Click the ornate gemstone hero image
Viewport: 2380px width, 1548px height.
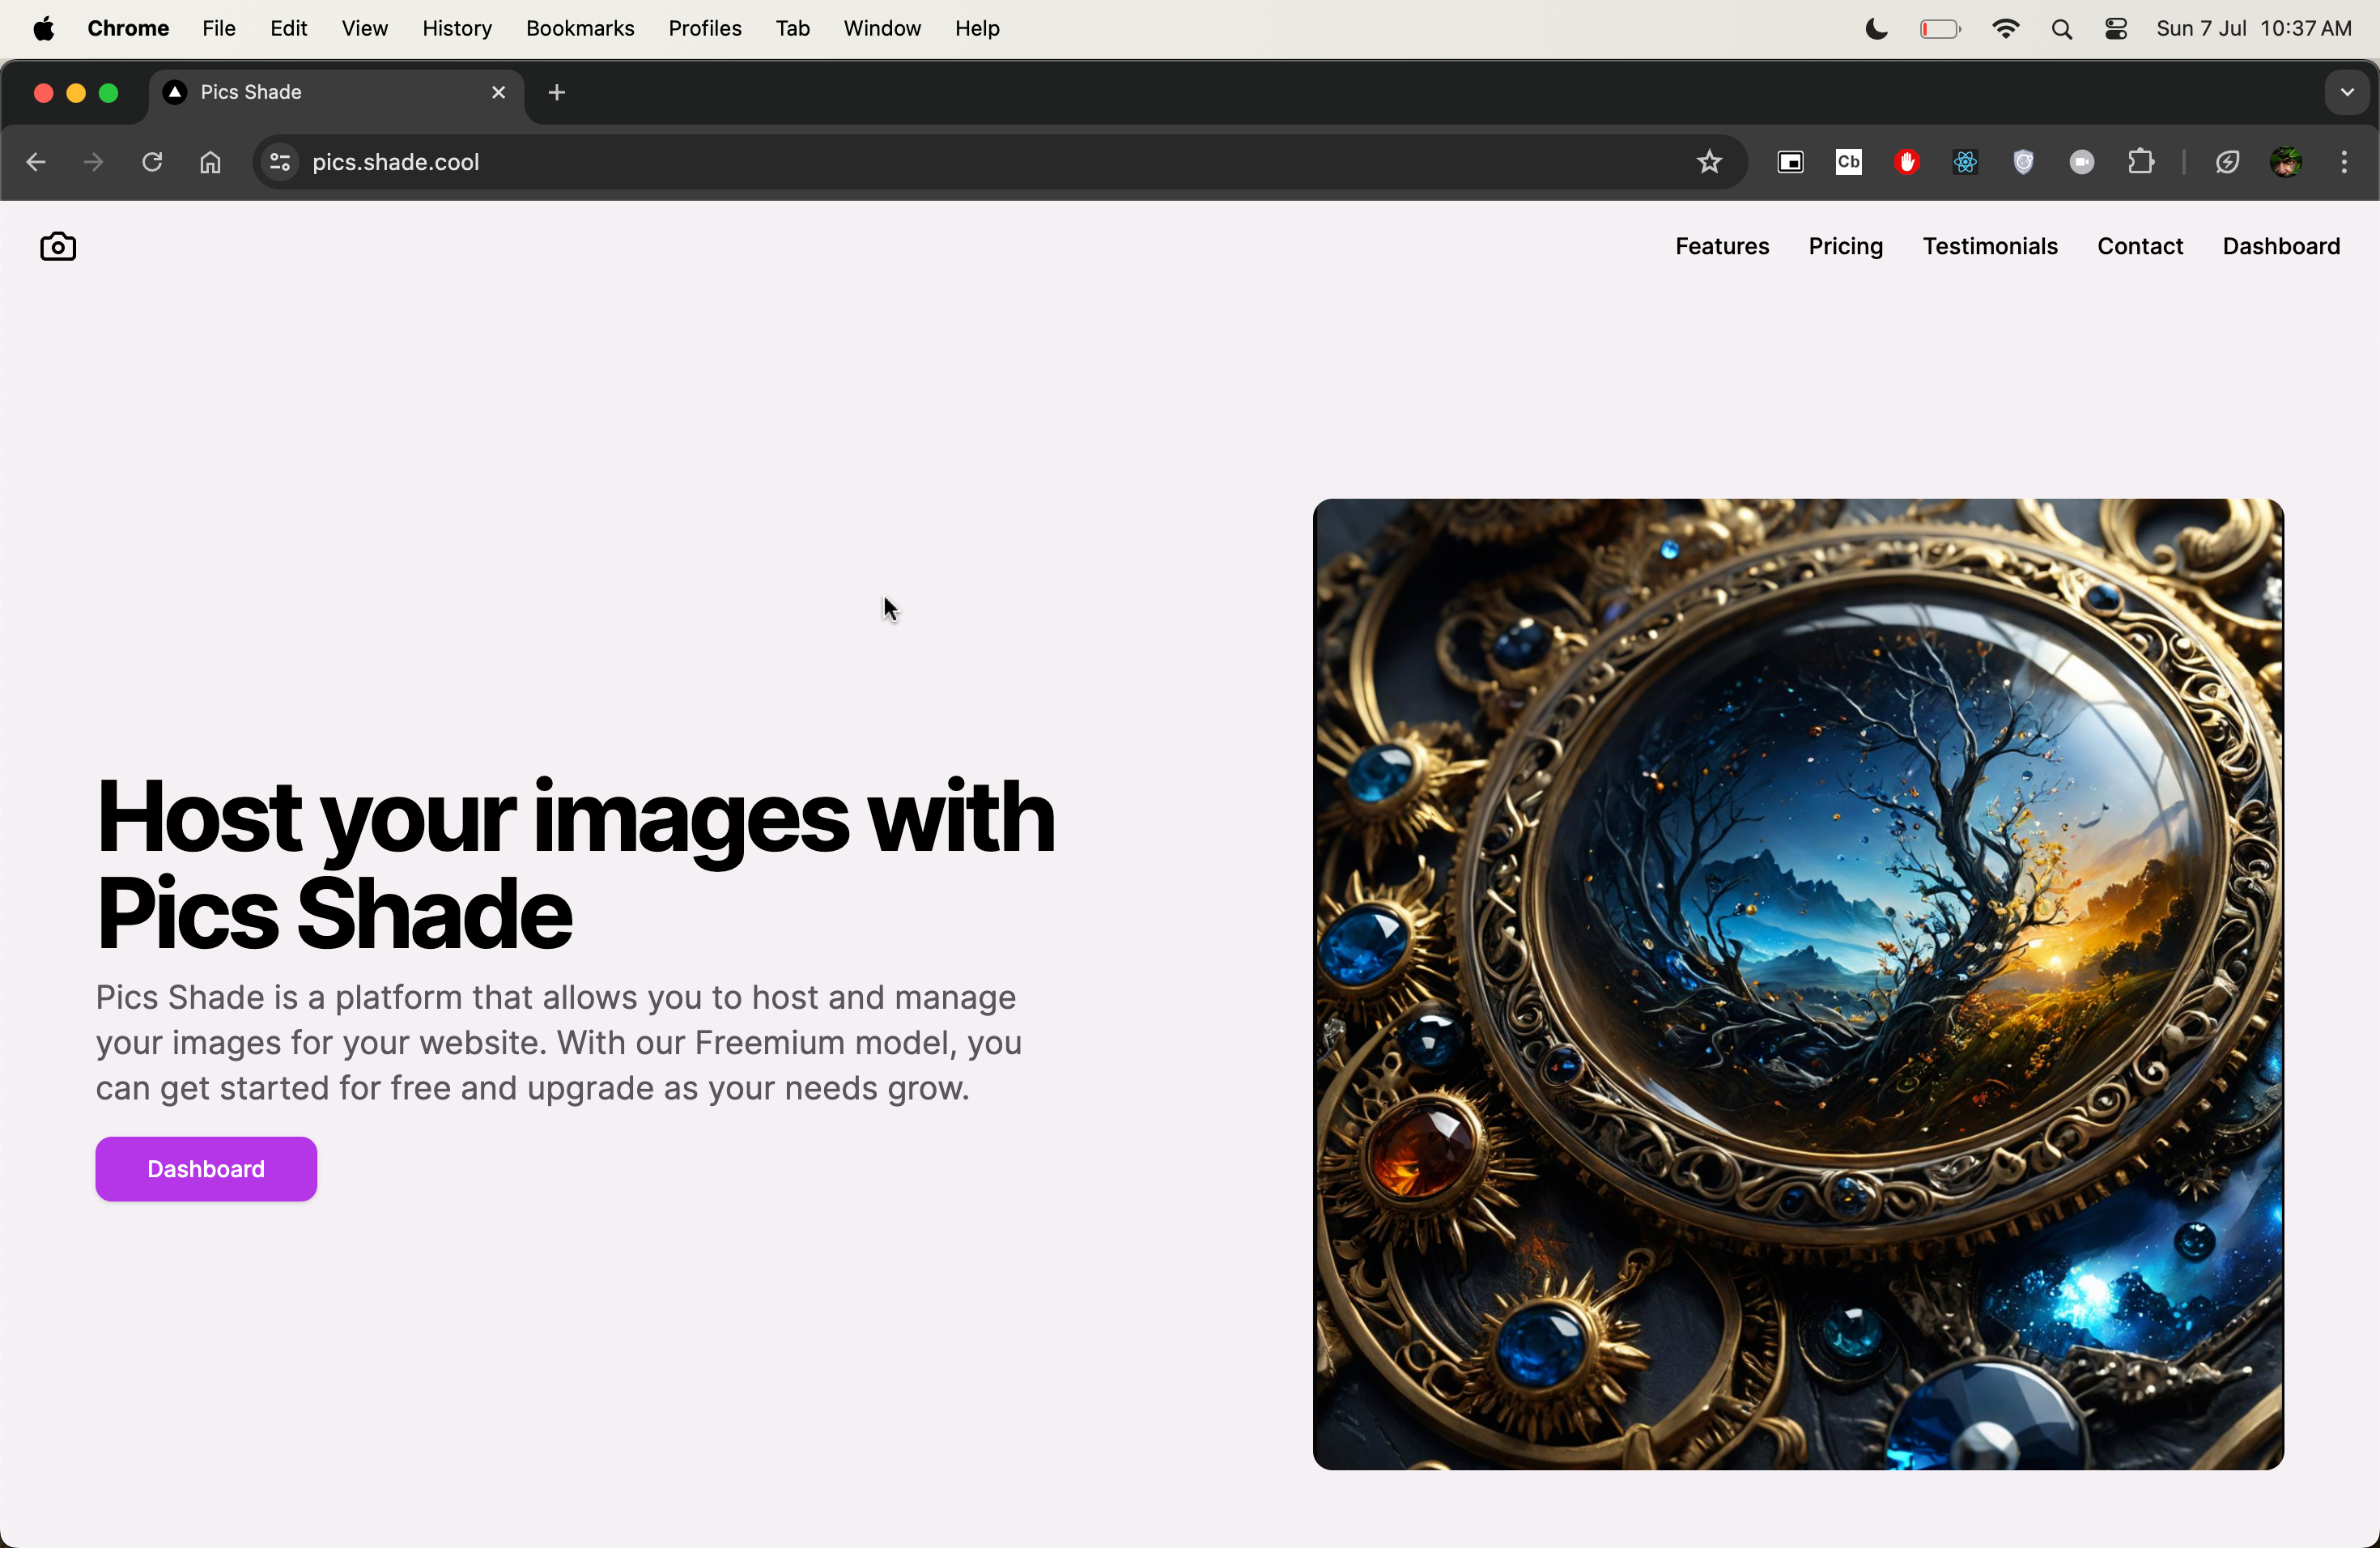[1797, 984]
